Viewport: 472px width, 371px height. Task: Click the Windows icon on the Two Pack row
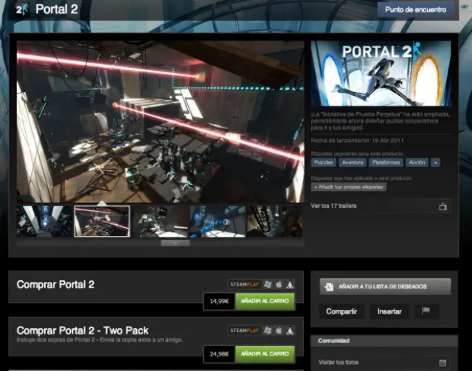(x=267, y=330)
